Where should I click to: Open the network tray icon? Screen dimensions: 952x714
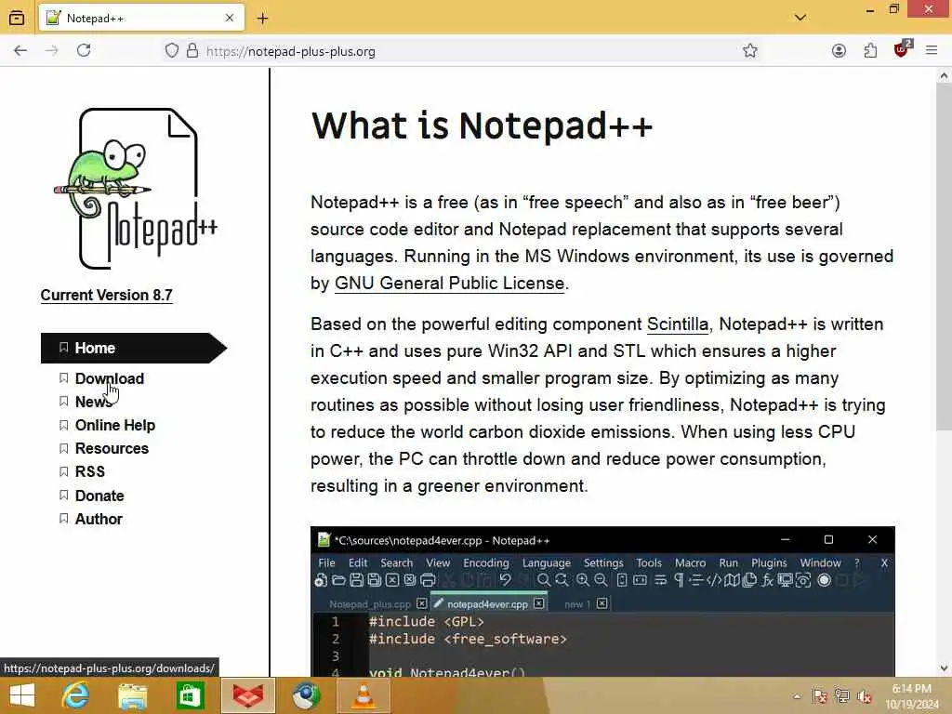842,696
